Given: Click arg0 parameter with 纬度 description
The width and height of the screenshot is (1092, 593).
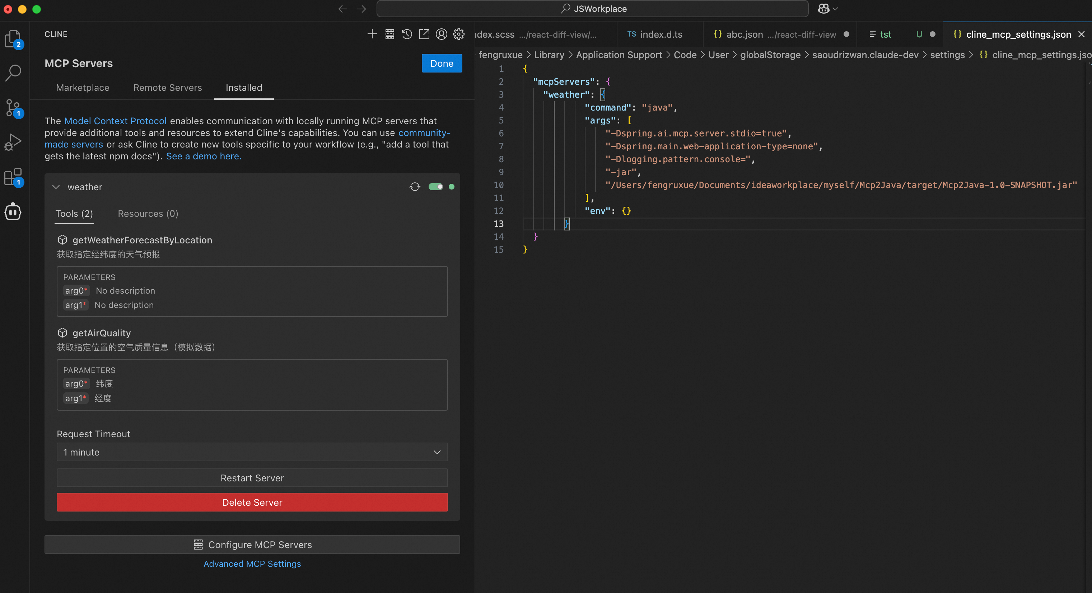Looking at the screenshot, I should coord(89,384).
